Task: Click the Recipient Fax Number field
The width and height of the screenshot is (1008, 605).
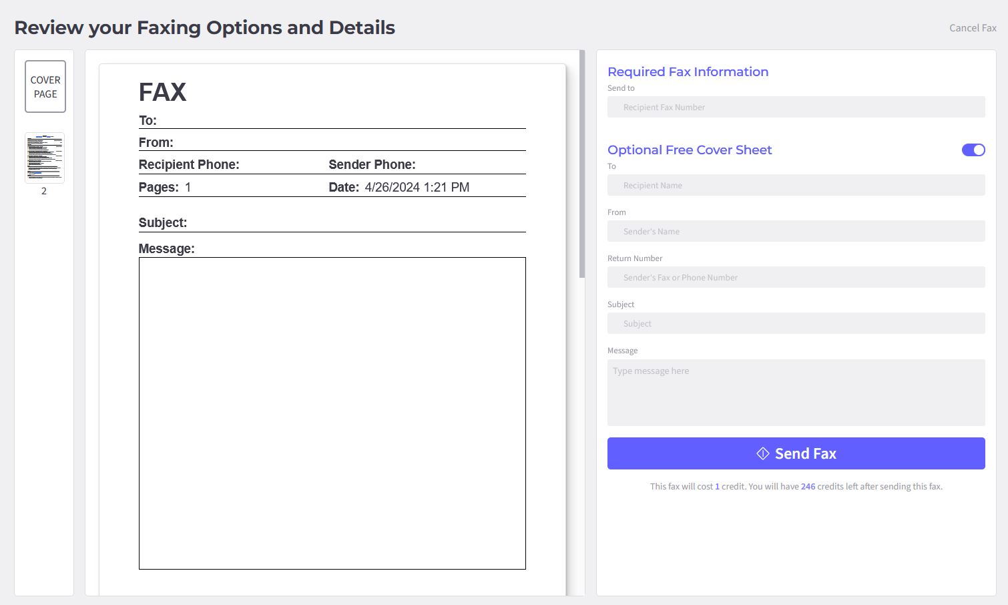Action: point(796,107)
